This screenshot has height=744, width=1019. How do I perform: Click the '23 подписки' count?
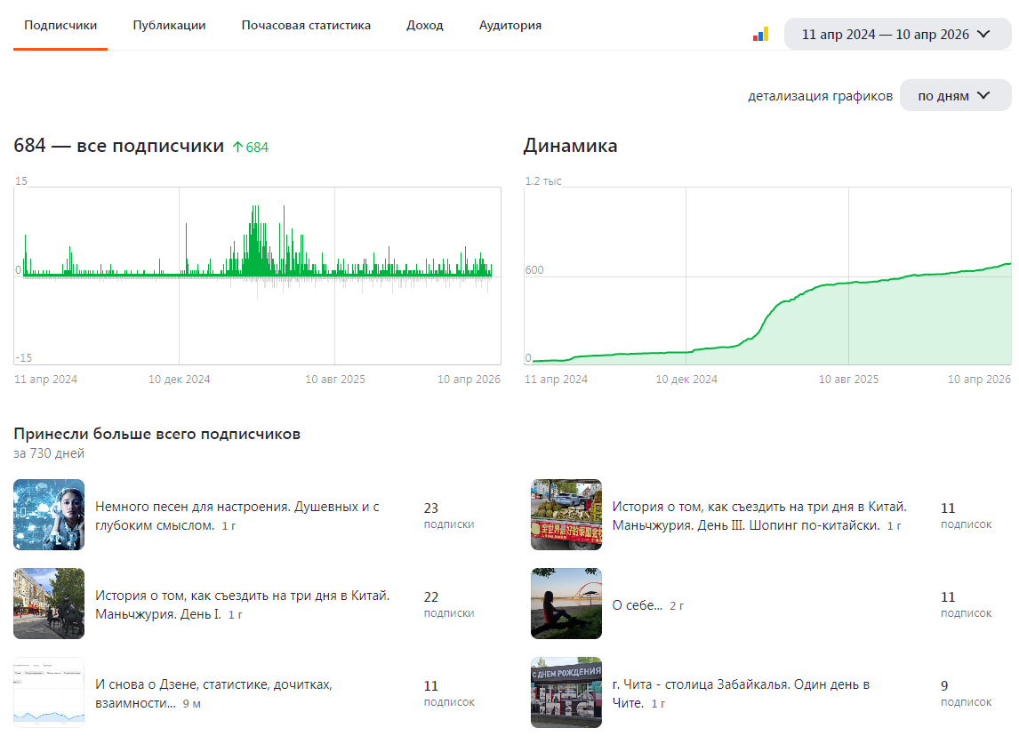coord(449,516)
